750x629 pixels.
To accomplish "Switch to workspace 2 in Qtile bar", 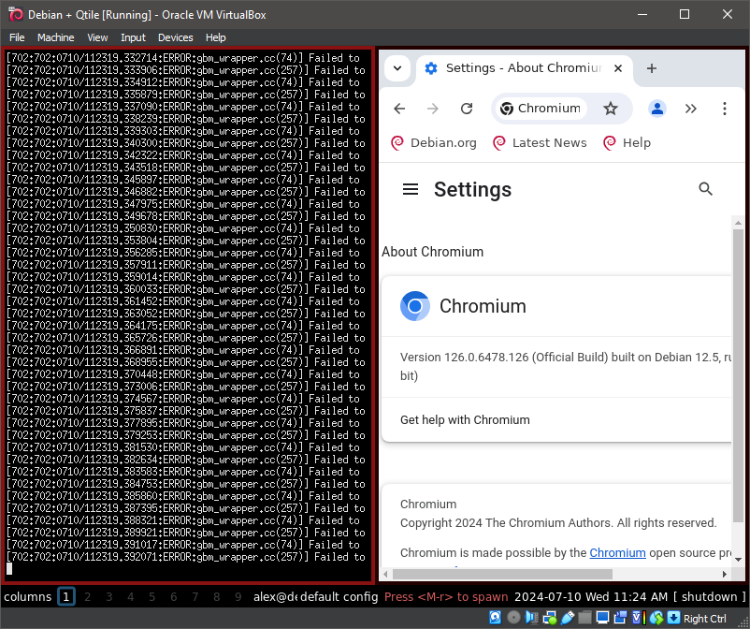I will point(88,596).
